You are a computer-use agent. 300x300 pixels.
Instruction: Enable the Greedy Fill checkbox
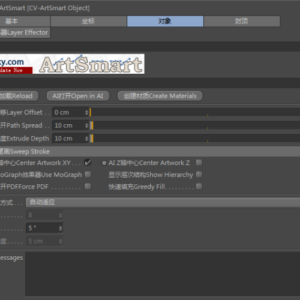[x=199, y=187]
